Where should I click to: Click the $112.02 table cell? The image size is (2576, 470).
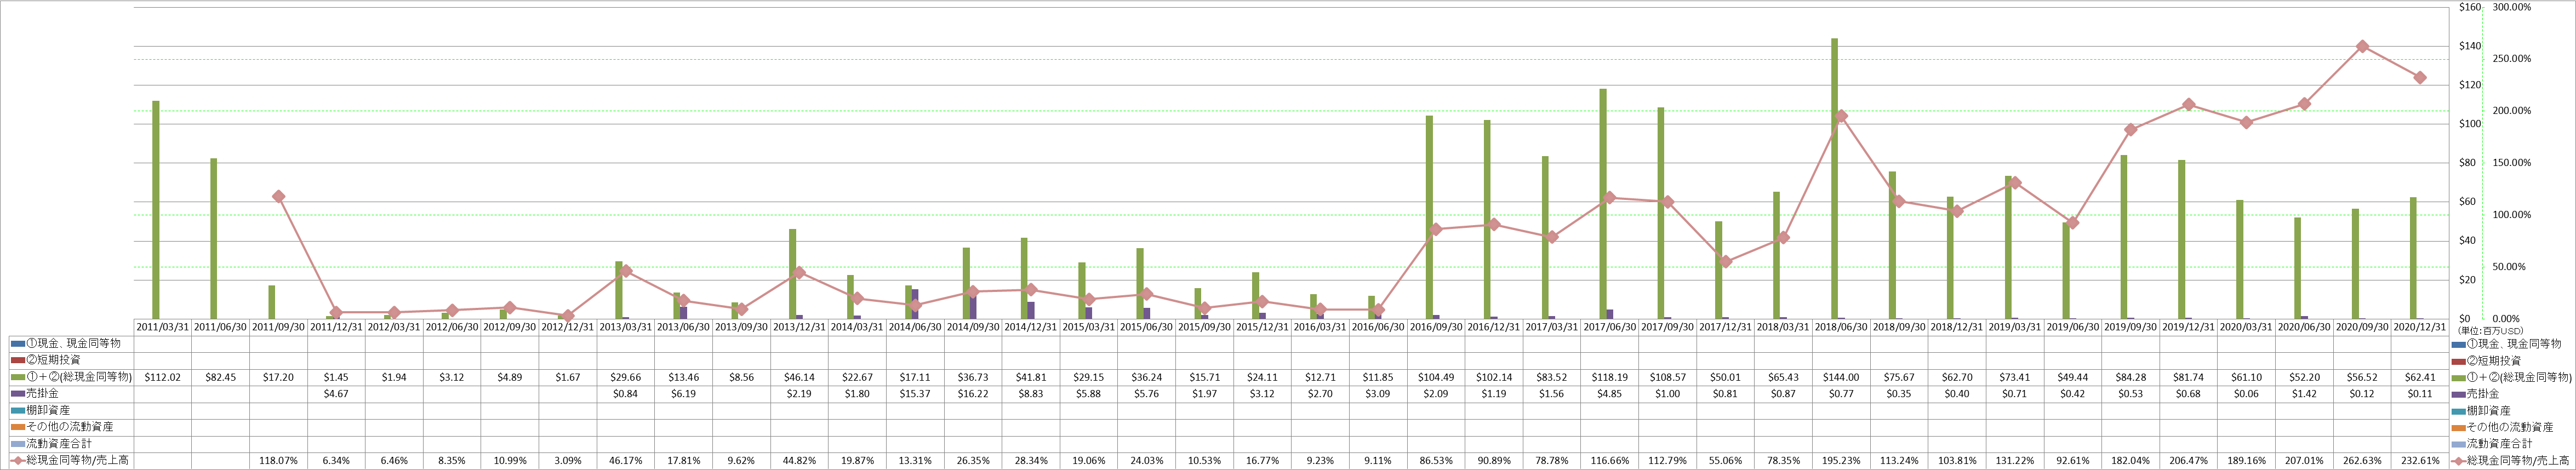163,377
